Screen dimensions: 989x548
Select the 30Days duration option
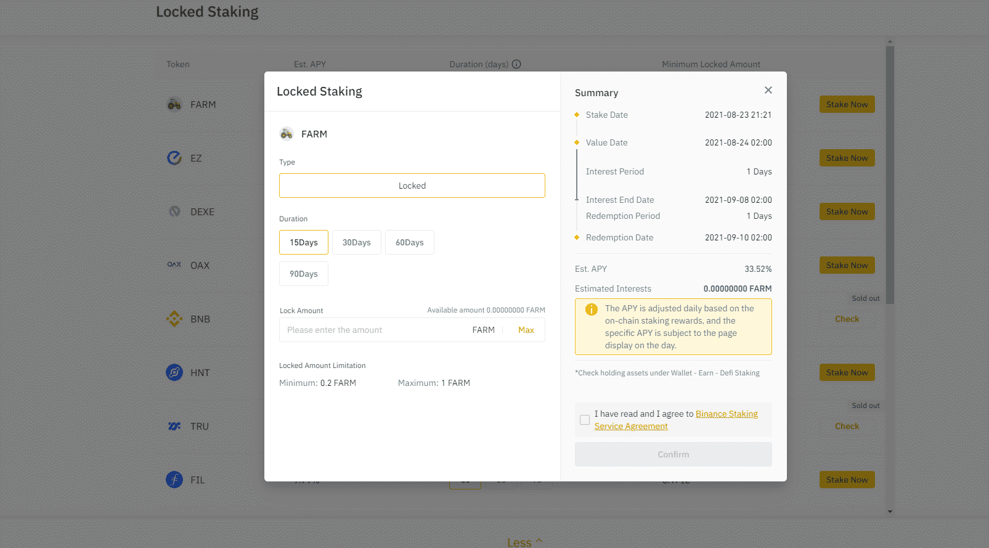pyautogui.click(x=357, y=242)
